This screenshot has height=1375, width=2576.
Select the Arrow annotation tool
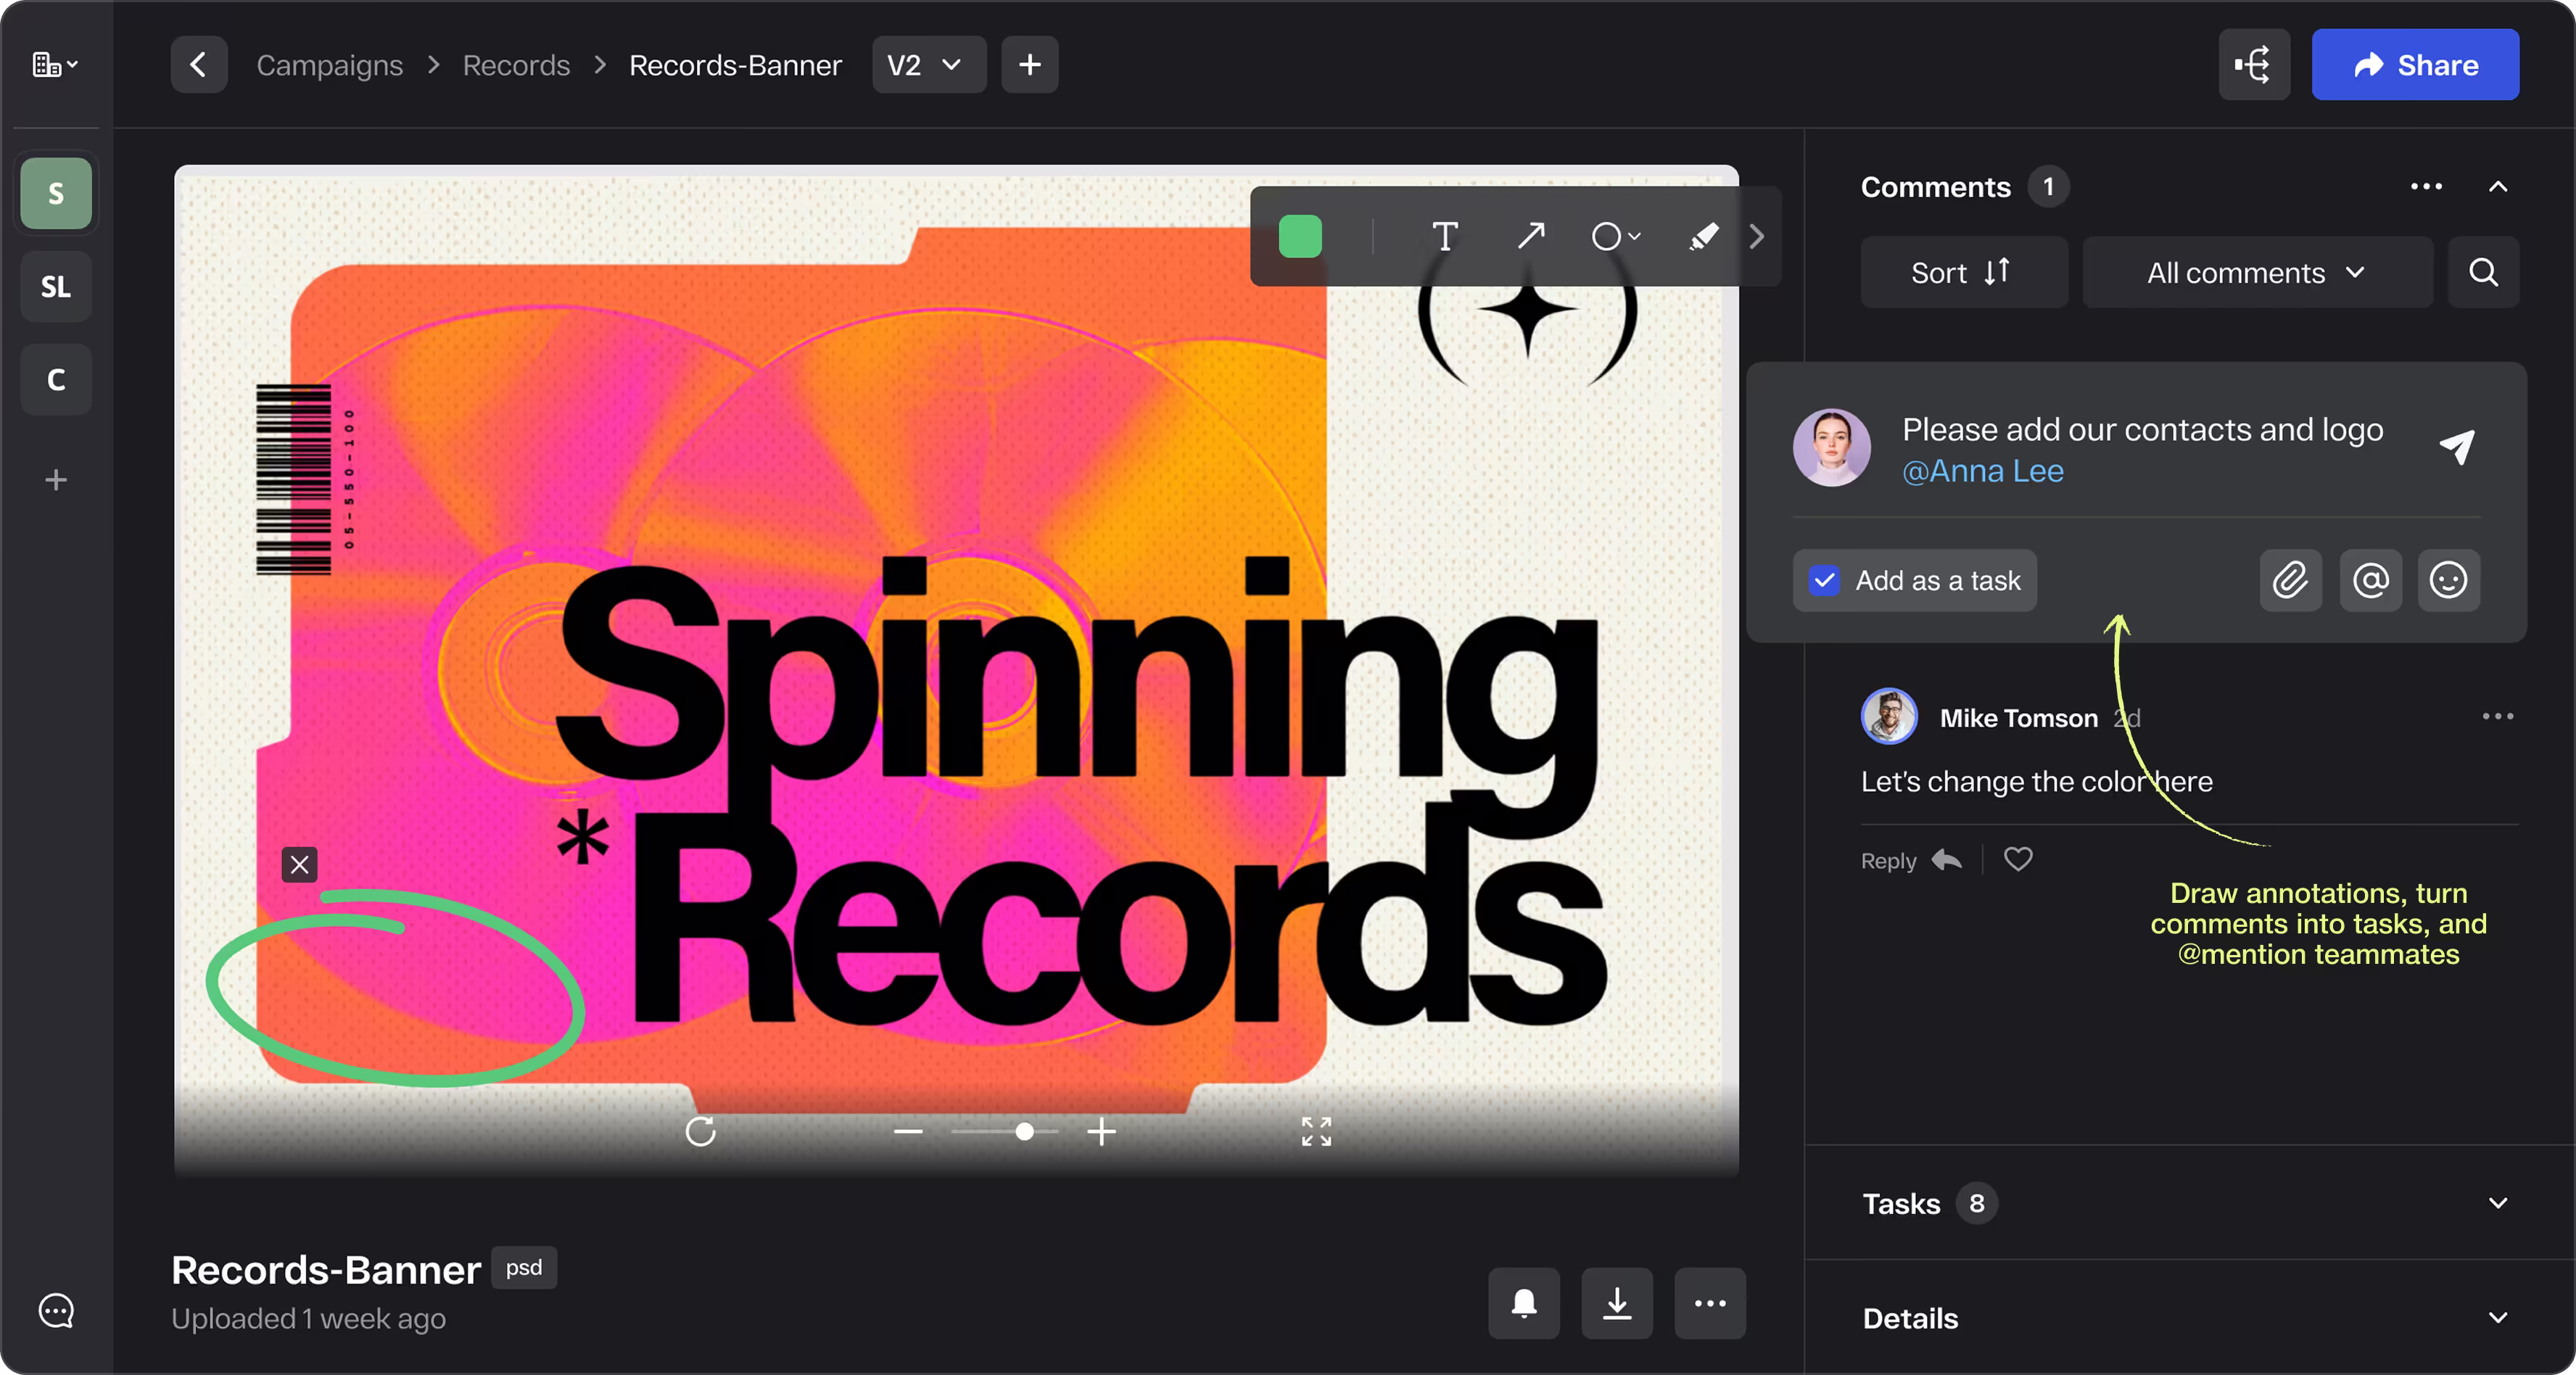[x=1531, y=237]
